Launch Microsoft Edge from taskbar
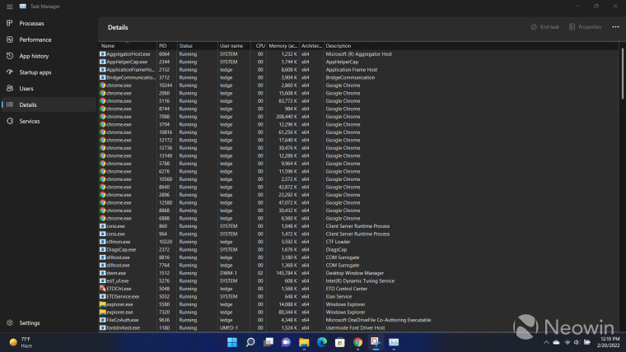This screenshot has width=626, height=352. point(322,342)
